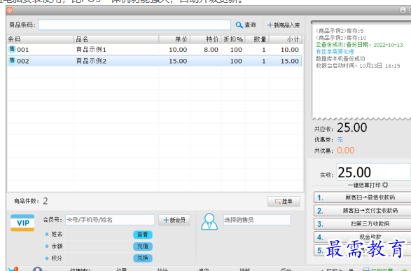Click unit price 10.00 in row 001
Viewport: 411px width, 271px height.
pos(178,50)
